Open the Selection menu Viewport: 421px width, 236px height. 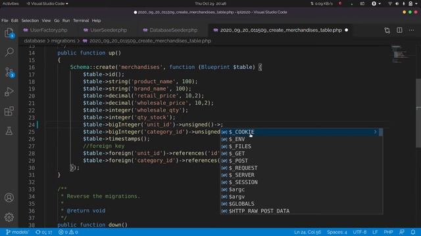click(30, 20)
